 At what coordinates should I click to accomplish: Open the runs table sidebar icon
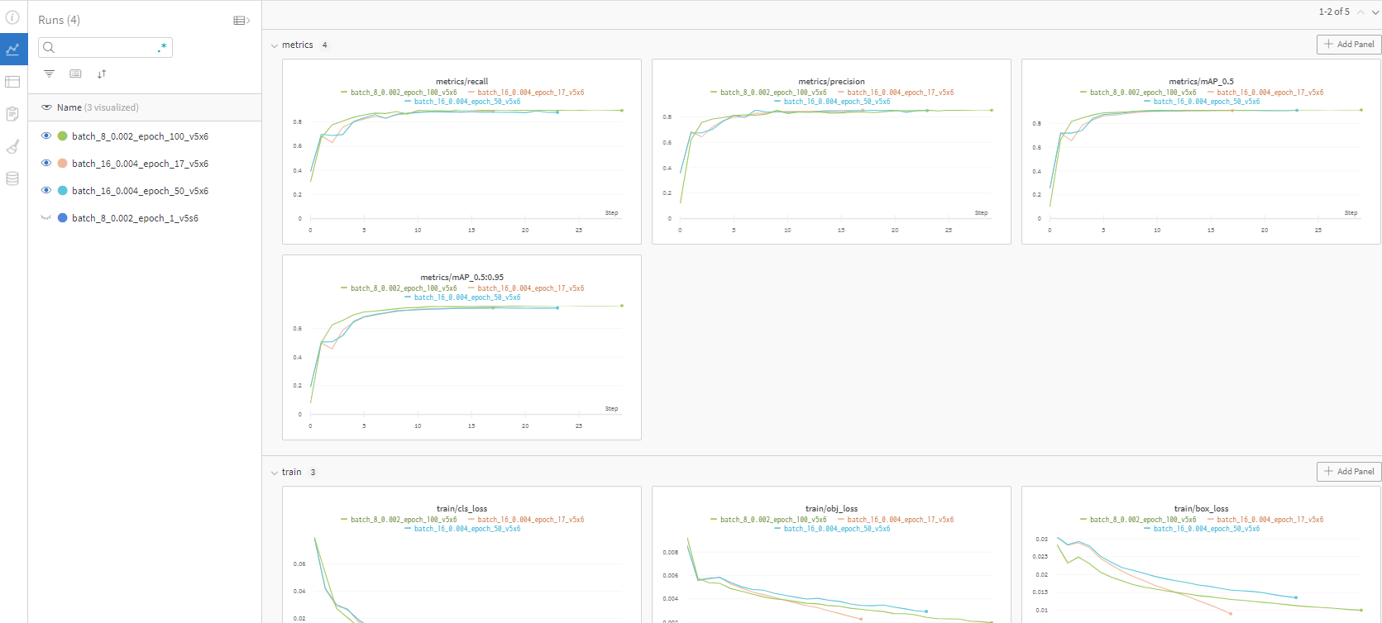tap(12, 82)
